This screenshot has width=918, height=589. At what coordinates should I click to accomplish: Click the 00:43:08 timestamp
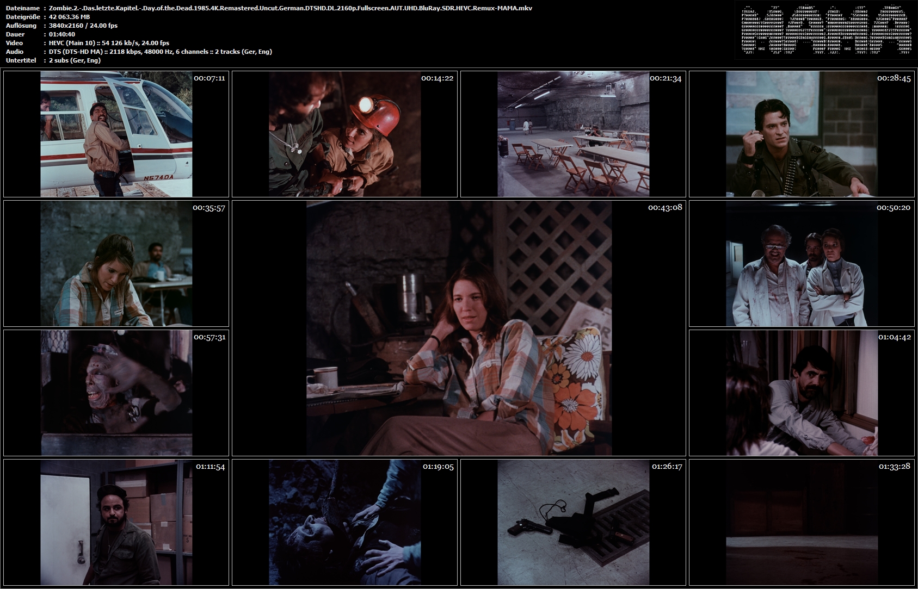[665, 208]
